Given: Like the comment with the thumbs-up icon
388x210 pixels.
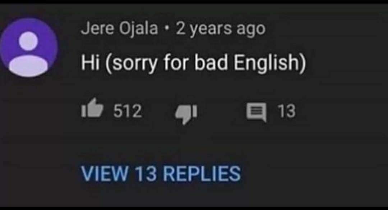Looking at the screenshot, I should [x=92, y=108].
